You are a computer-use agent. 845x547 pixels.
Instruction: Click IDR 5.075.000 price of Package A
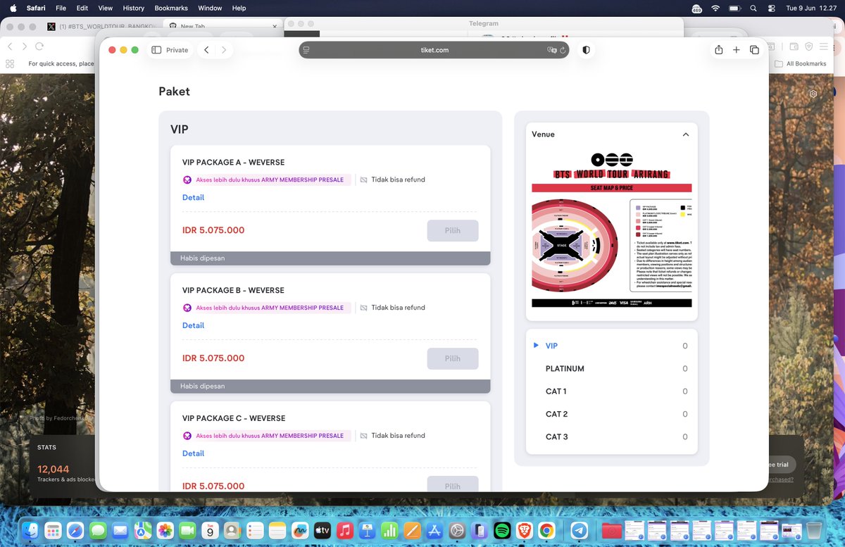(213, 230)
